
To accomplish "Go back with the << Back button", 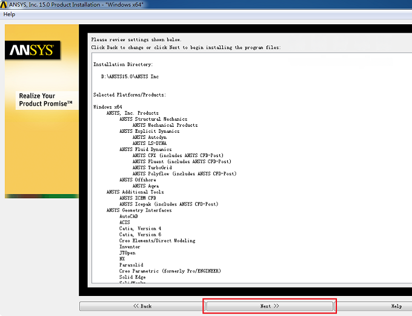I will click(x=142, y=306).
